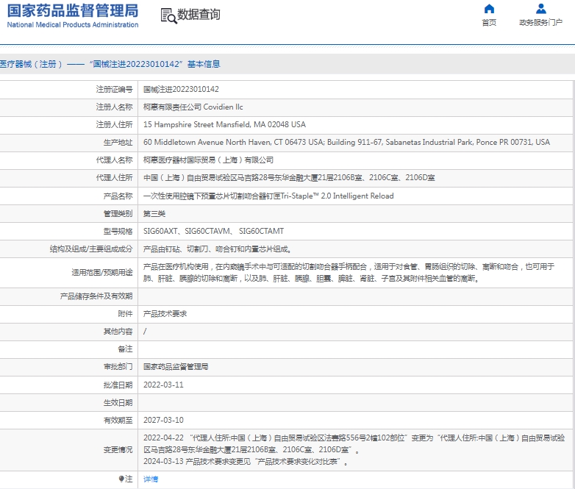The height and width of the screenshot is (489, 575).
Task: Click the 注册证编号 row label
Action: [x=114, y=89]
